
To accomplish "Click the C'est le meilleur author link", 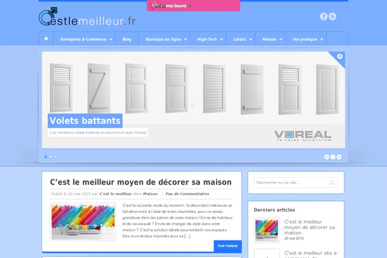I will (115, 193).
